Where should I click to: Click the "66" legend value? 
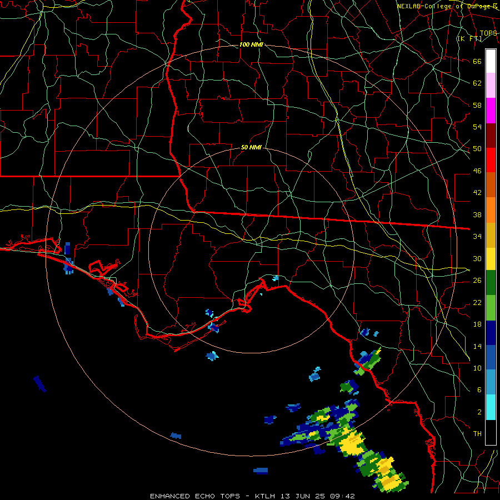pos(477,61)
